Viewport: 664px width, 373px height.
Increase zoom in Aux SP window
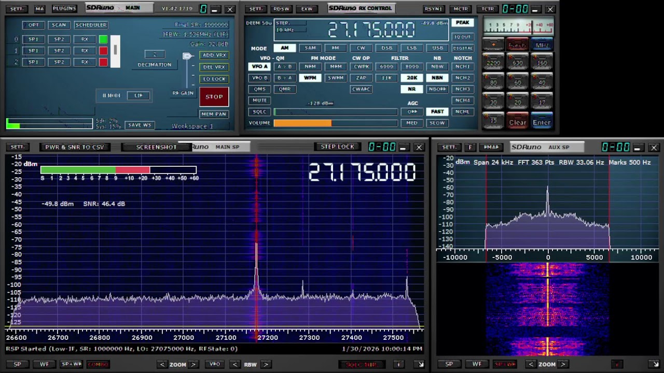[562, 364]
